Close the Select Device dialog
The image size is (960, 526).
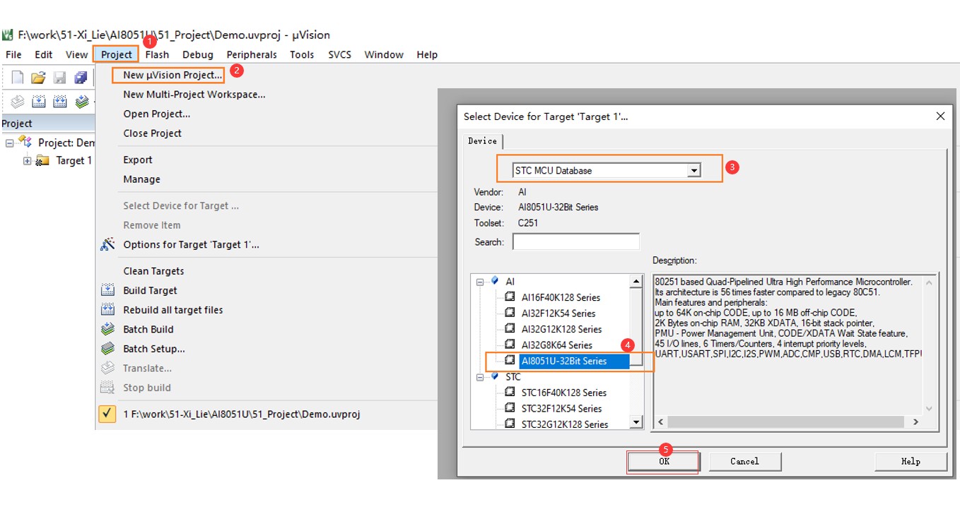[x=940, y=116]
